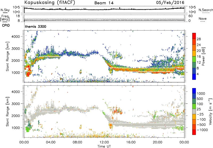Image resolution: width=213 pixels, height=148 pixels.
Task: Click the noise spike near 06:00 in top panel
Action: point(66,9)
